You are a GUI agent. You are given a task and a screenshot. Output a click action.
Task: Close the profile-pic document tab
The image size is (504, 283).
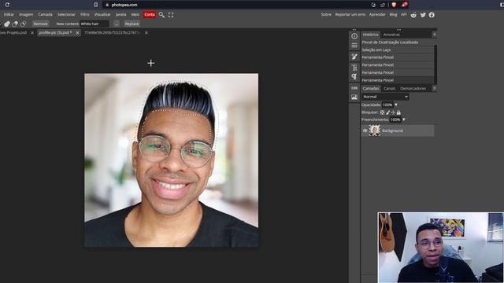(77, 33)
